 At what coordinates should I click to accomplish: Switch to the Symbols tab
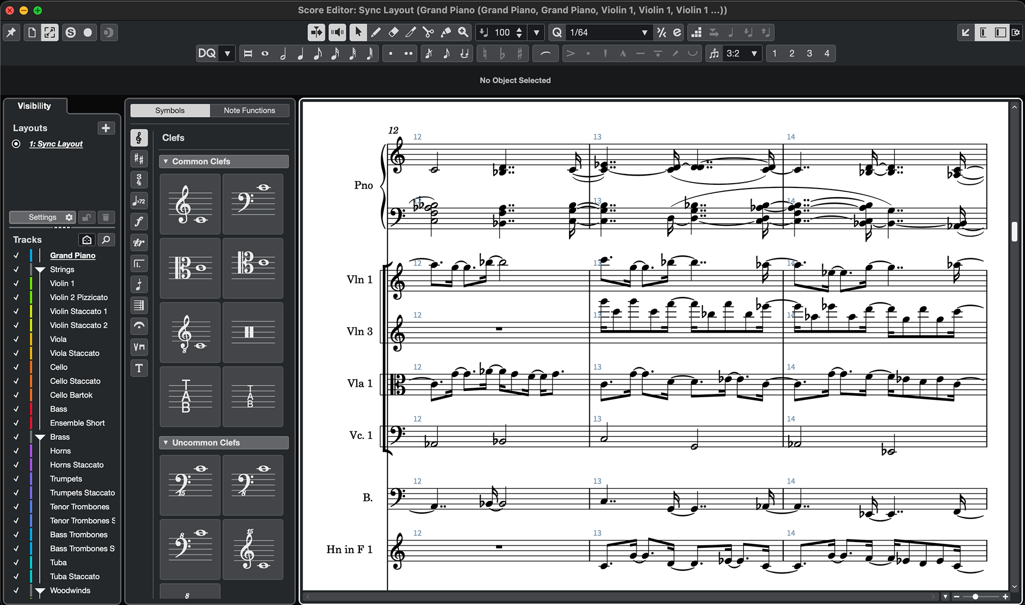click(x=170, y=111)
